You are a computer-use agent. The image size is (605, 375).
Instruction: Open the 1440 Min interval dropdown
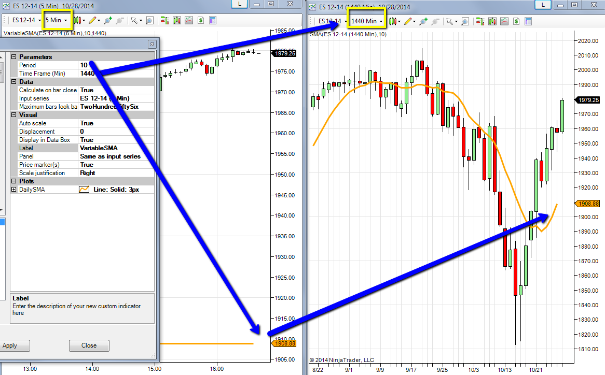click(366, 21)
